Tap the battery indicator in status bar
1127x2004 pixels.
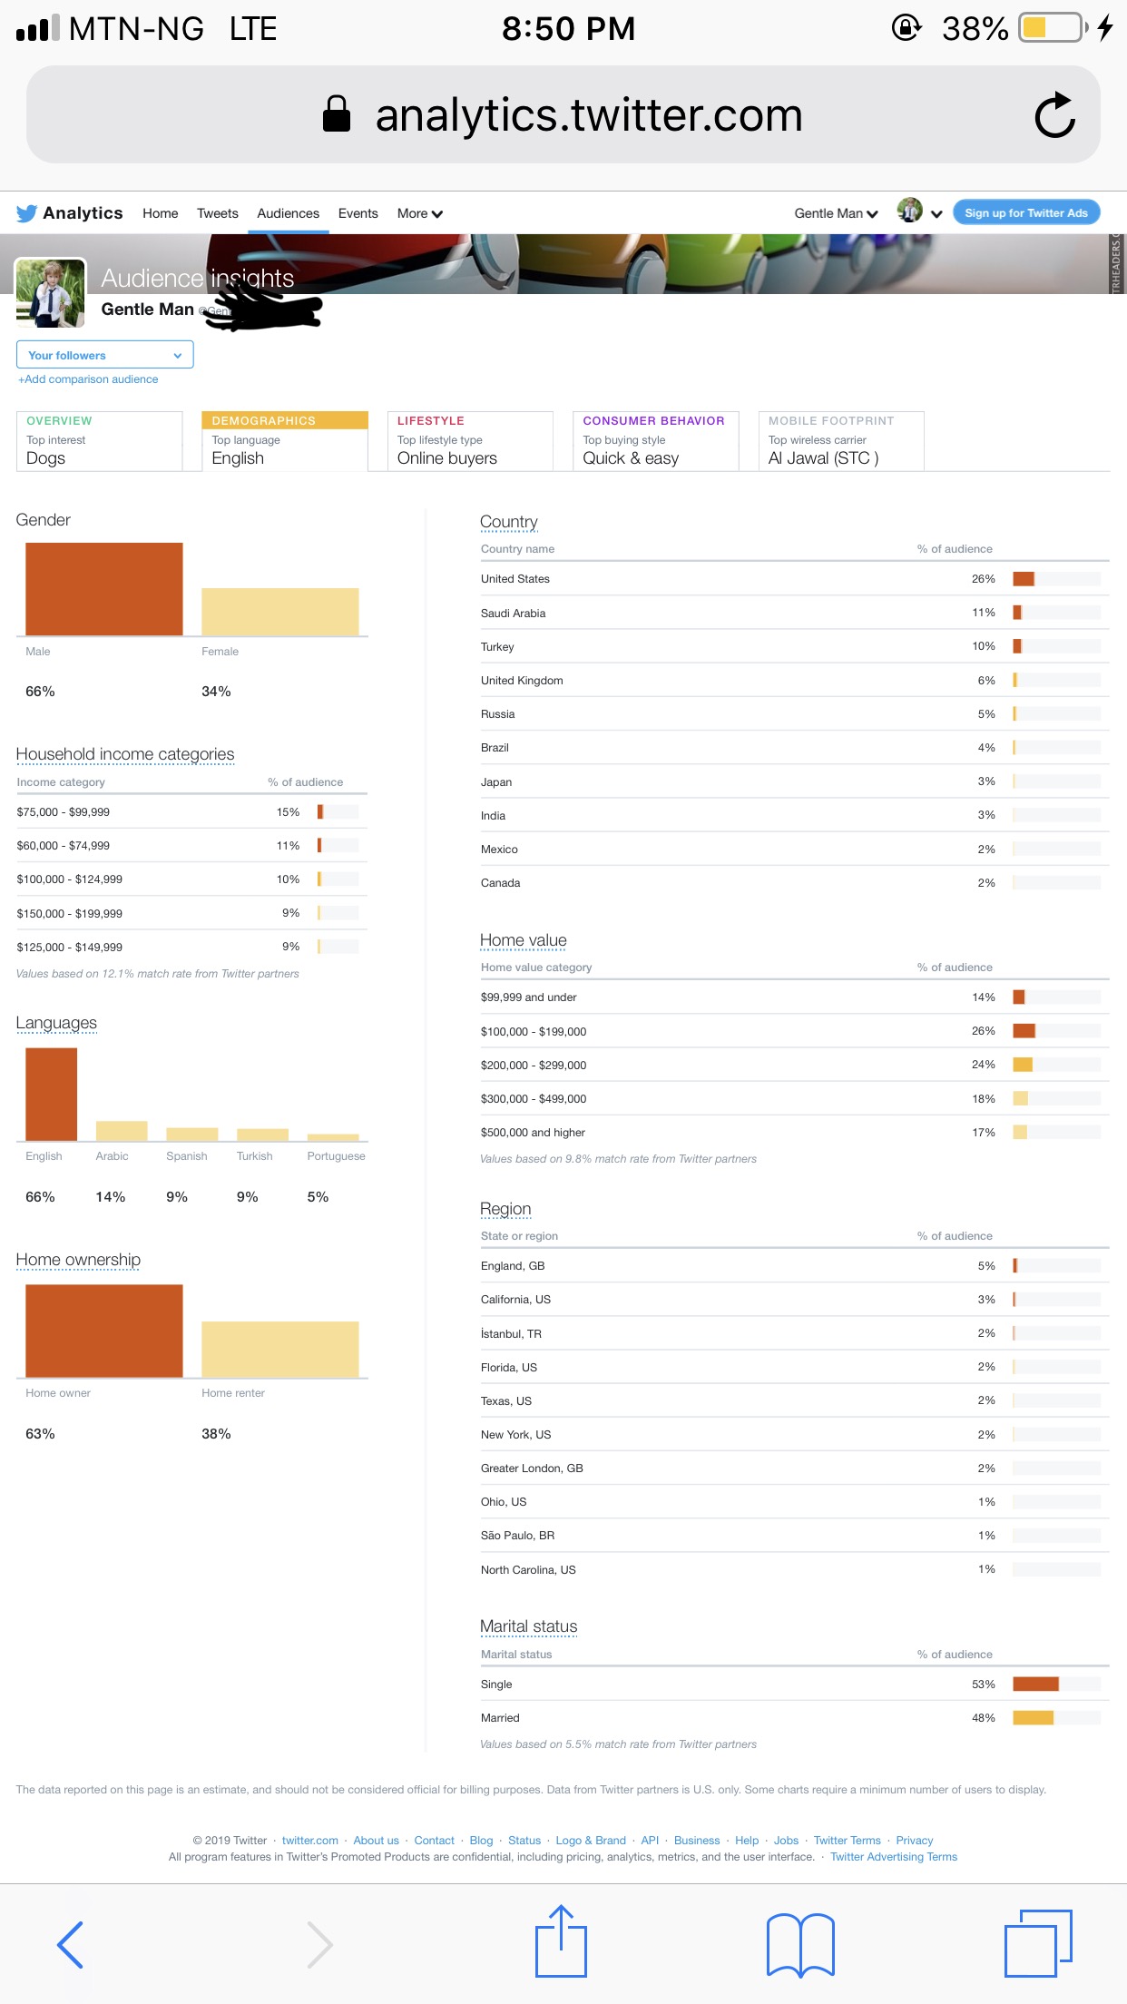tap(1053, 28)
